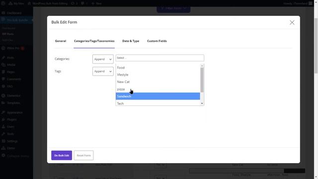Click the category list scroll-up arrow
Image resolution: width=318 pixels, height=179 pixels.
click(x=202, y=66)
